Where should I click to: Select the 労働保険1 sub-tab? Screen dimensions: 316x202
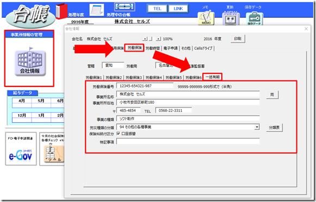94,78
